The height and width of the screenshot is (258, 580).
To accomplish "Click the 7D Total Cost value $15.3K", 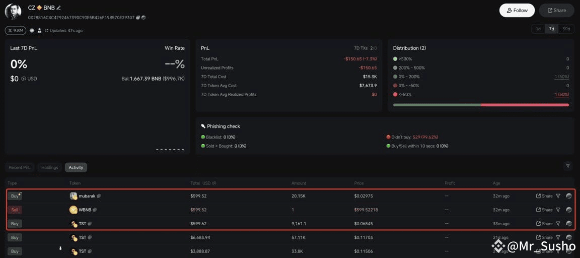I will [x=370, y=77].
